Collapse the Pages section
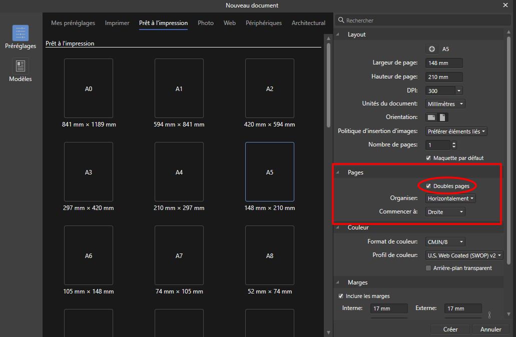516x337 pixels. [338, 172]
